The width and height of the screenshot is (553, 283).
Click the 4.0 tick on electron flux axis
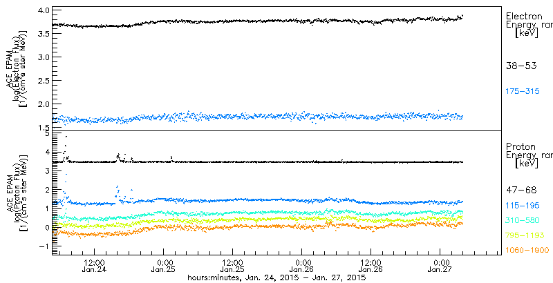click(42, 10)
